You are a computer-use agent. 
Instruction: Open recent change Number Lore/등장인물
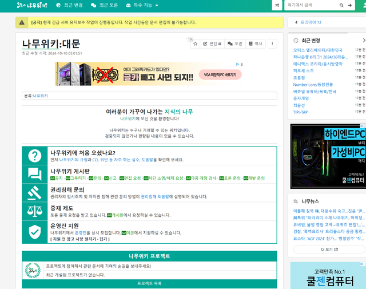[x=313, y=85]
